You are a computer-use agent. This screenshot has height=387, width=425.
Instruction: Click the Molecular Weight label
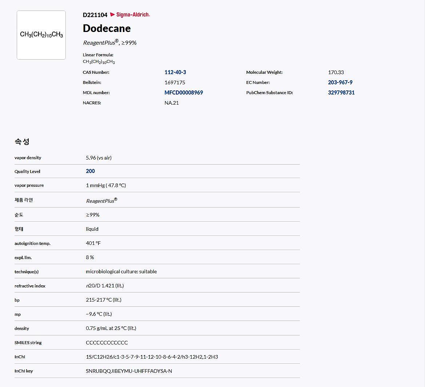264,72
